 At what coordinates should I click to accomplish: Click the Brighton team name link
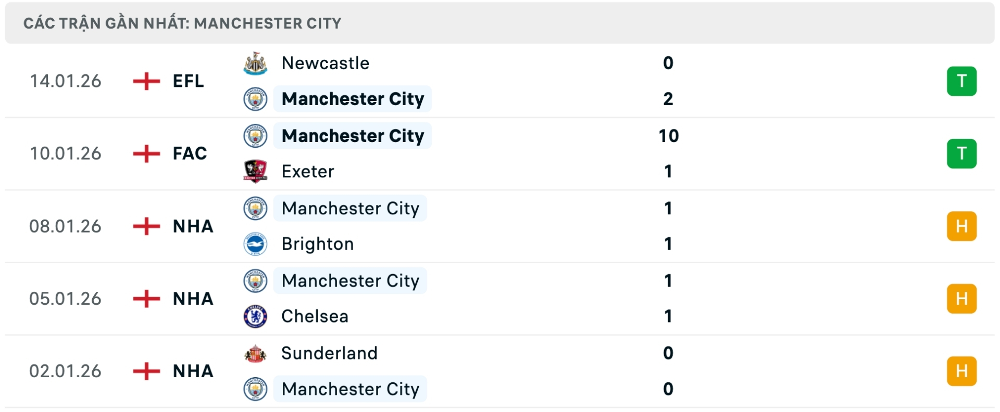317,244
